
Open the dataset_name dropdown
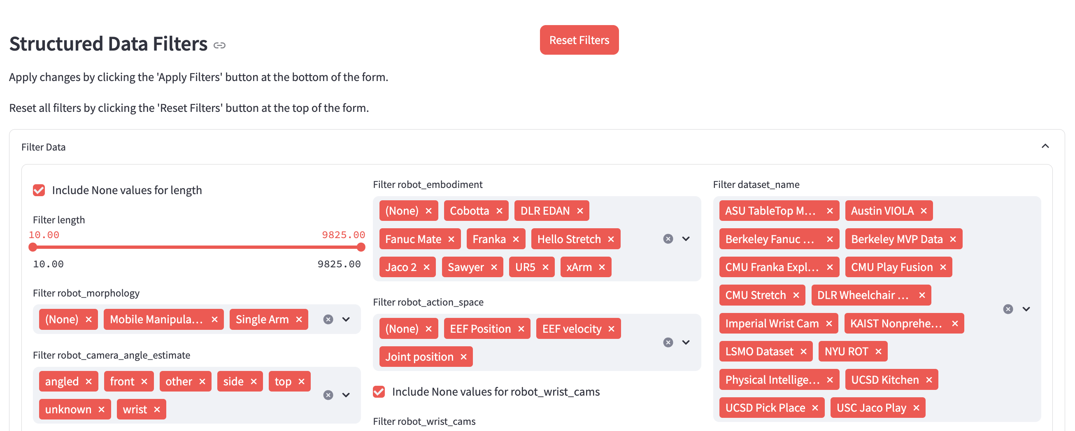point(1026,309)
